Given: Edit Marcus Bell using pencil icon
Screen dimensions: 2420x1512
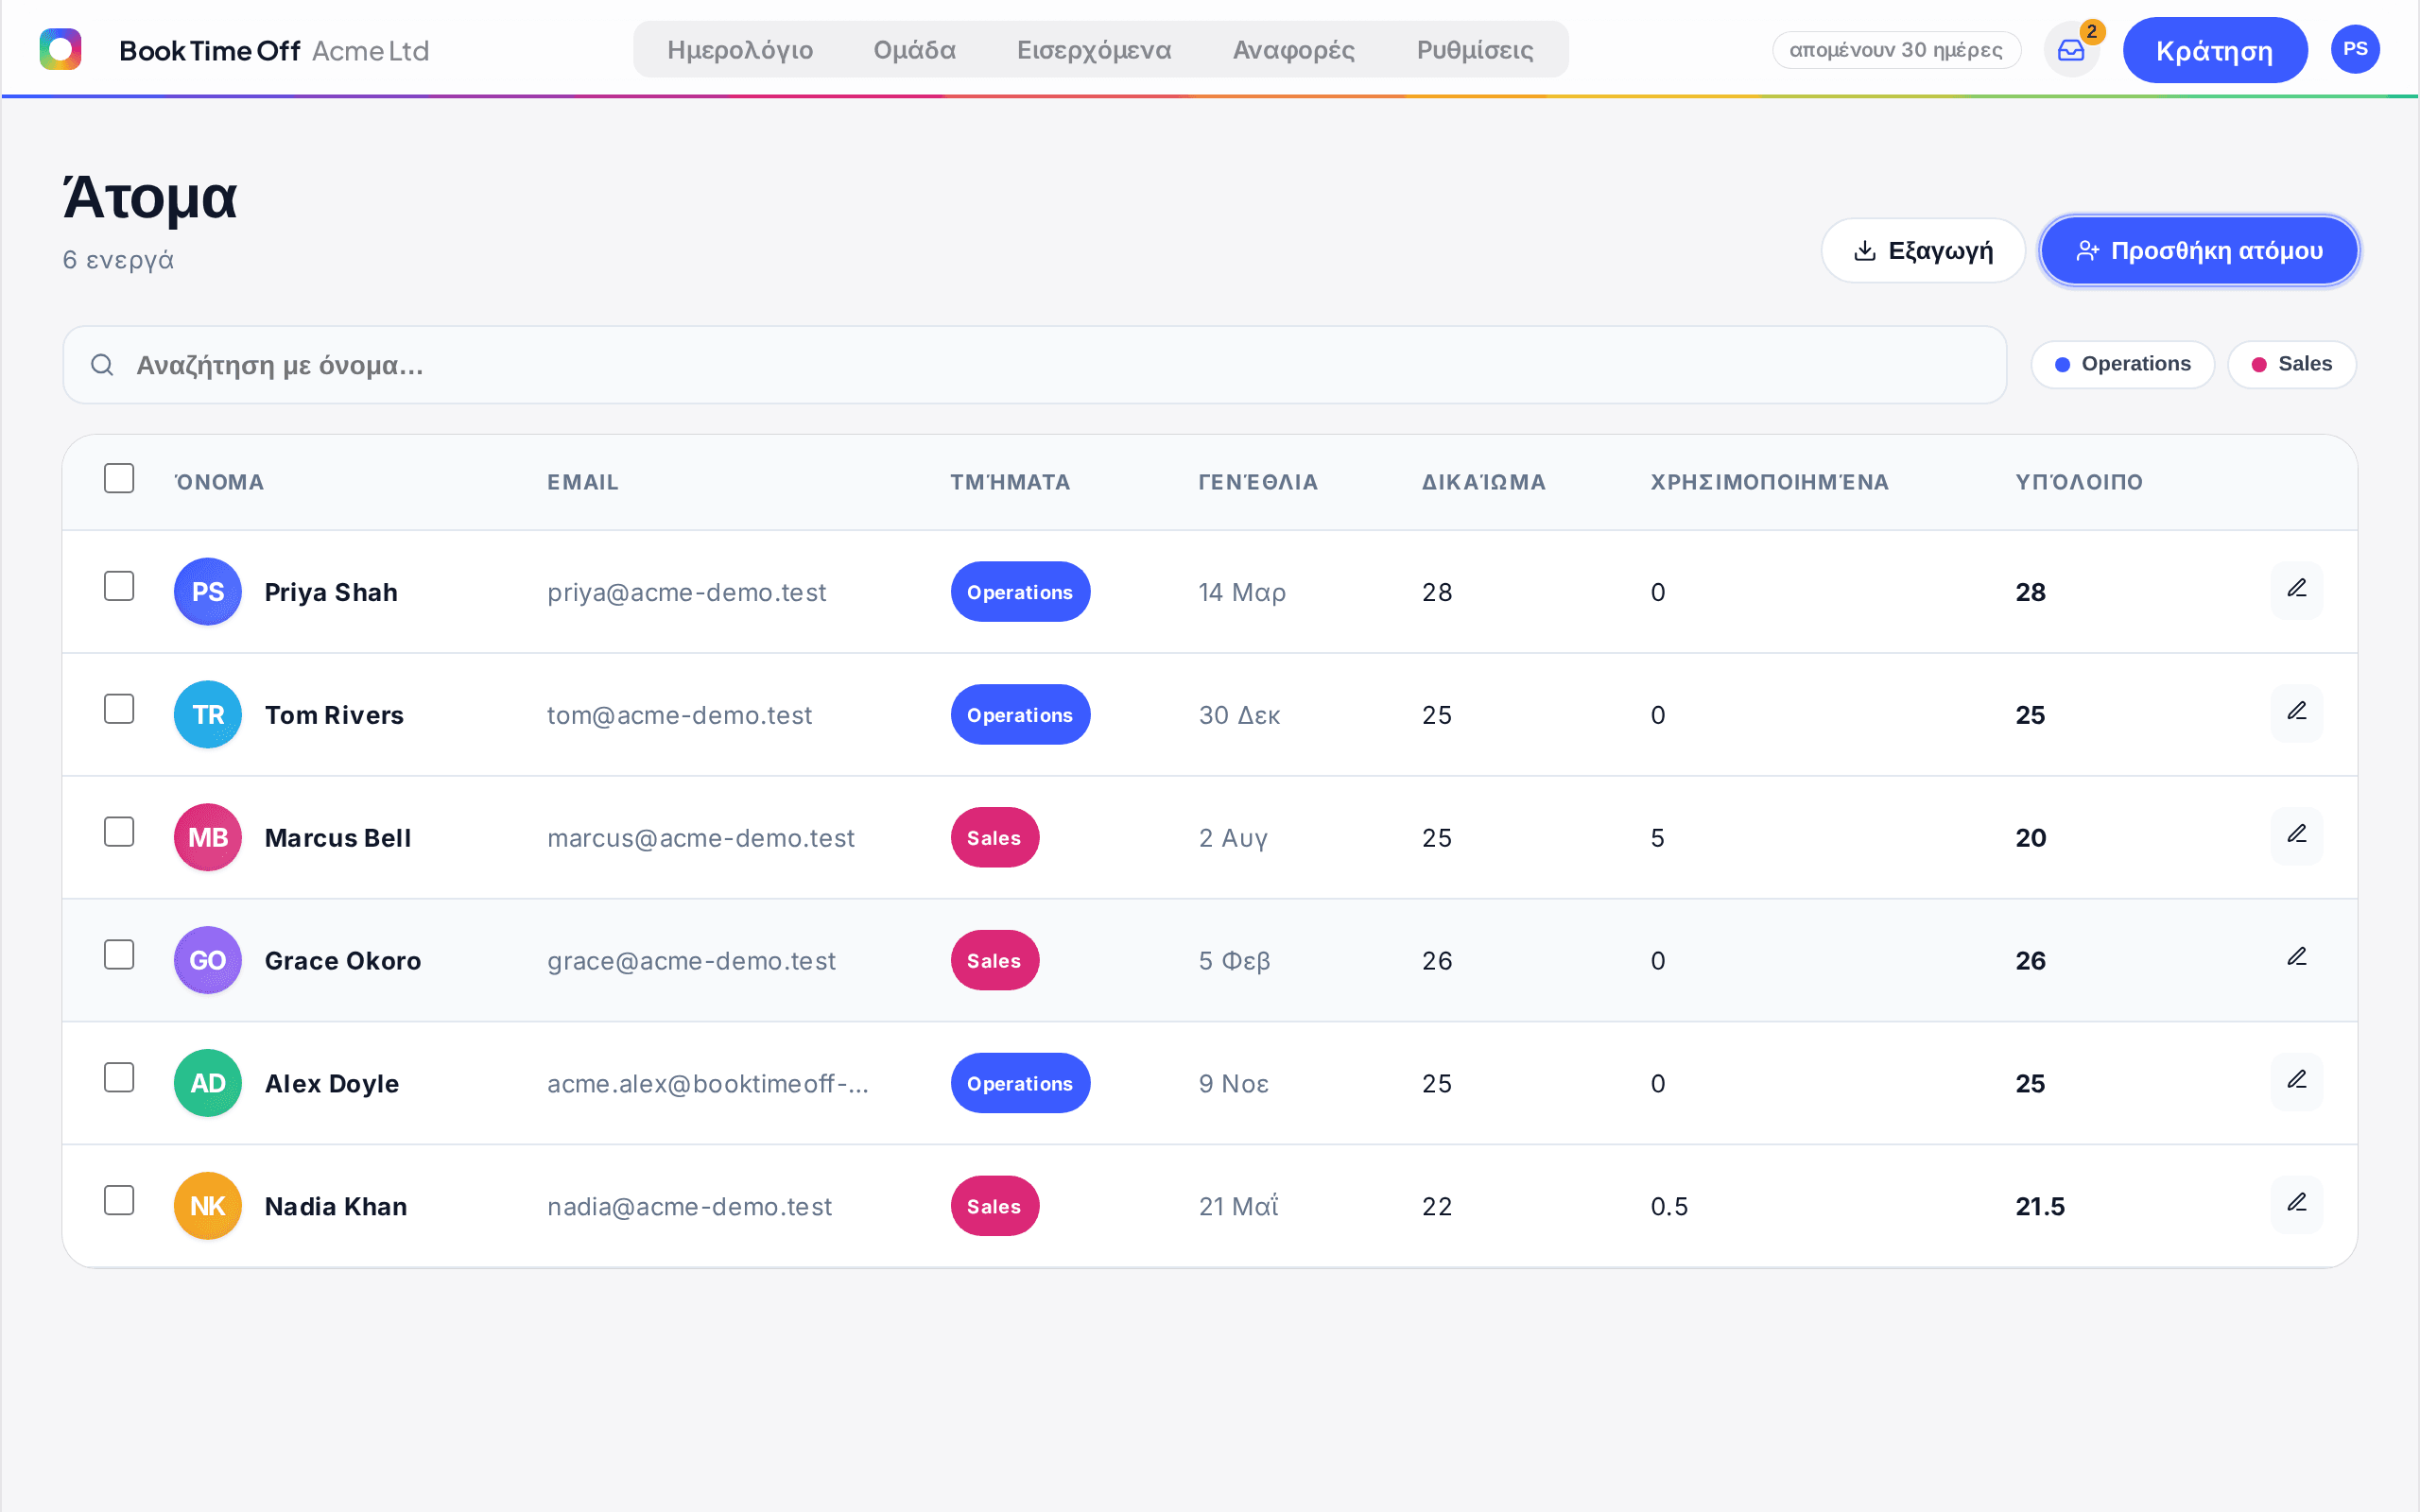Looking at the screenshot, I should (2296, 836).
